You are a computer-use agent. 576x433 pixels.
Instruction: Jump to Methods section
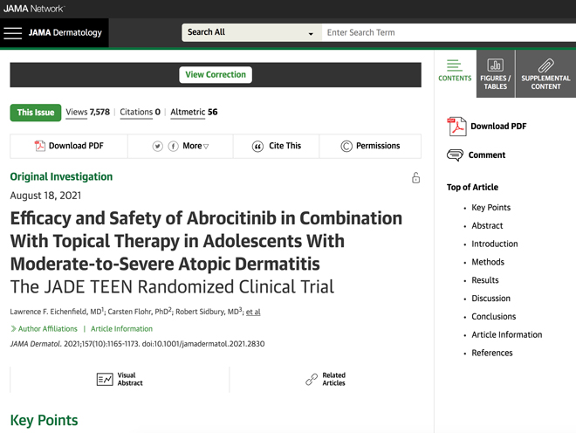(488, 262)
